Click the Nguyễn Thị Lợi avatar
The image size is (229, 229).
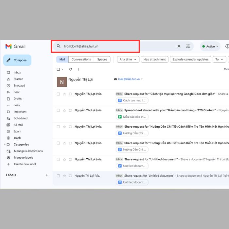[62, 82]
